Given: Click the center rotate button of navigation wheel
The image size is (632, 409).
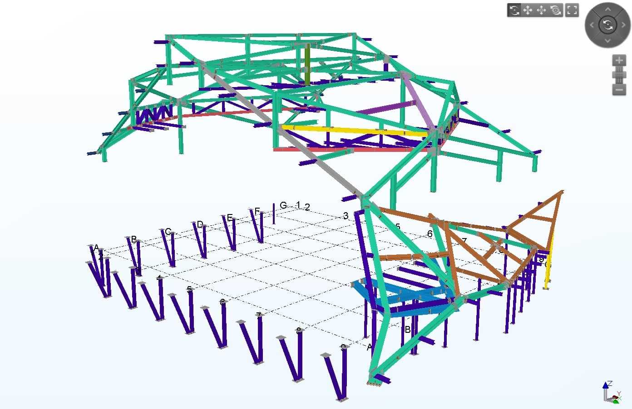Looking at the screenshot, I should [x=608, y=25].
